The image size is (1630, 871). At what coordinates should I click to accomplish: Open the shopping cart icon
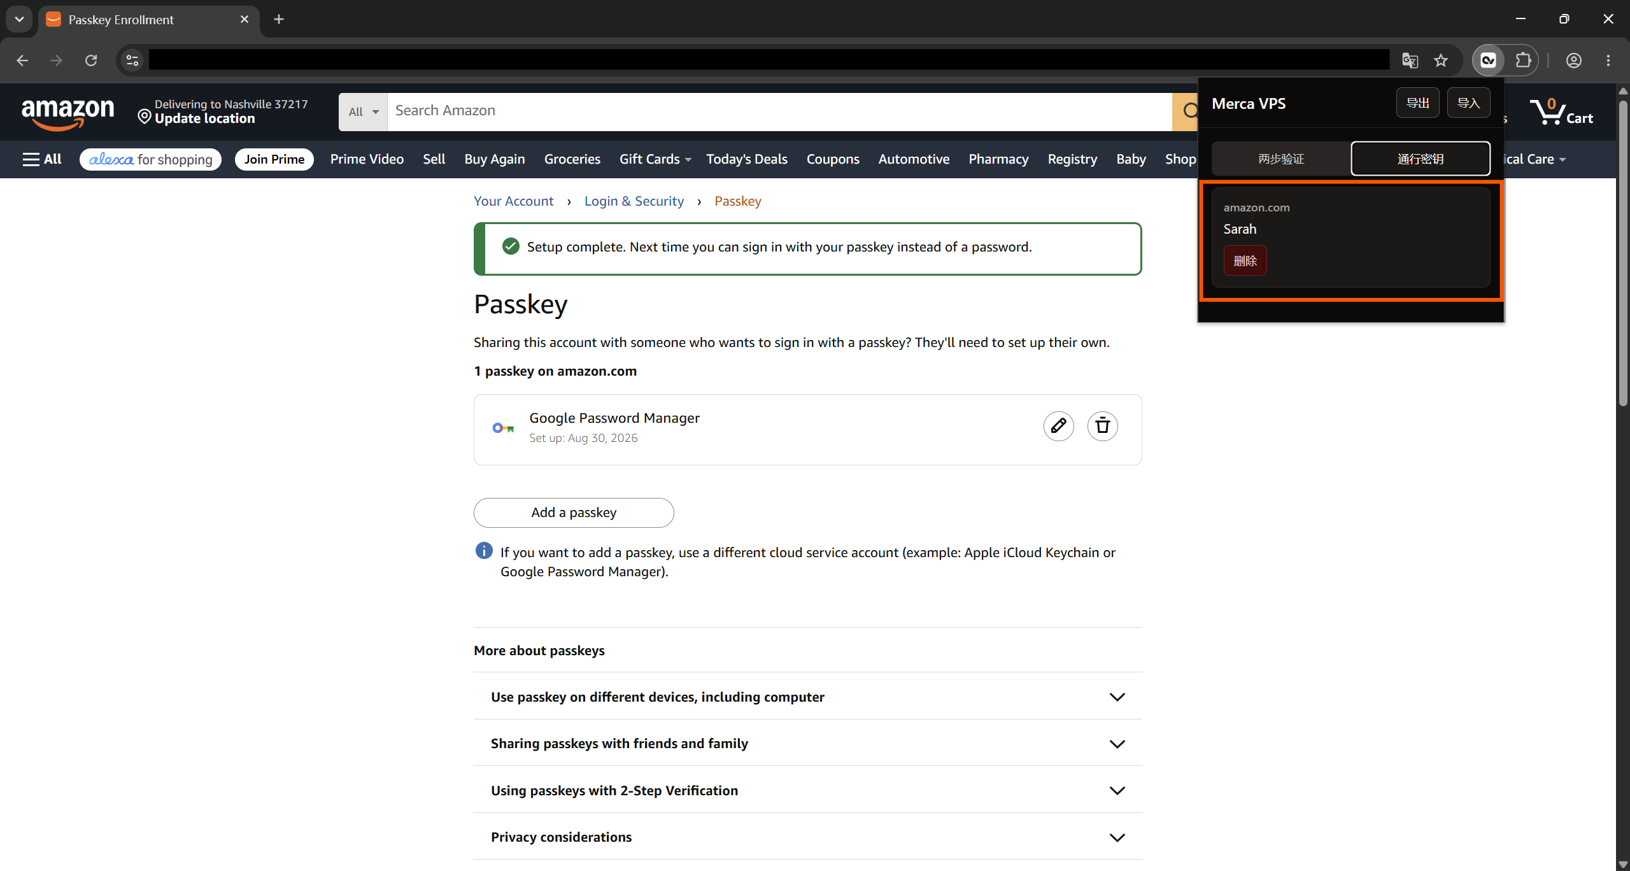[1560, 111]
